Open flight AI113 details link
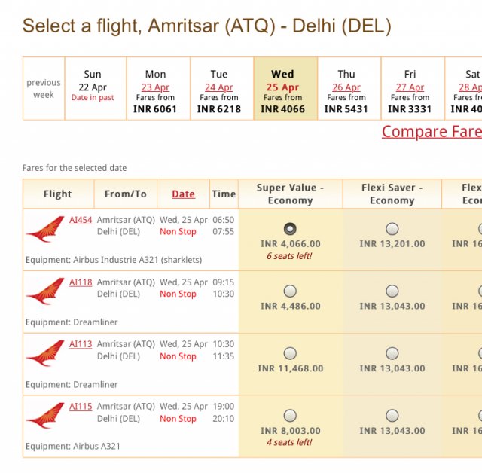The height and width of the screenshot is (473, 482). (x=81, y=344)
